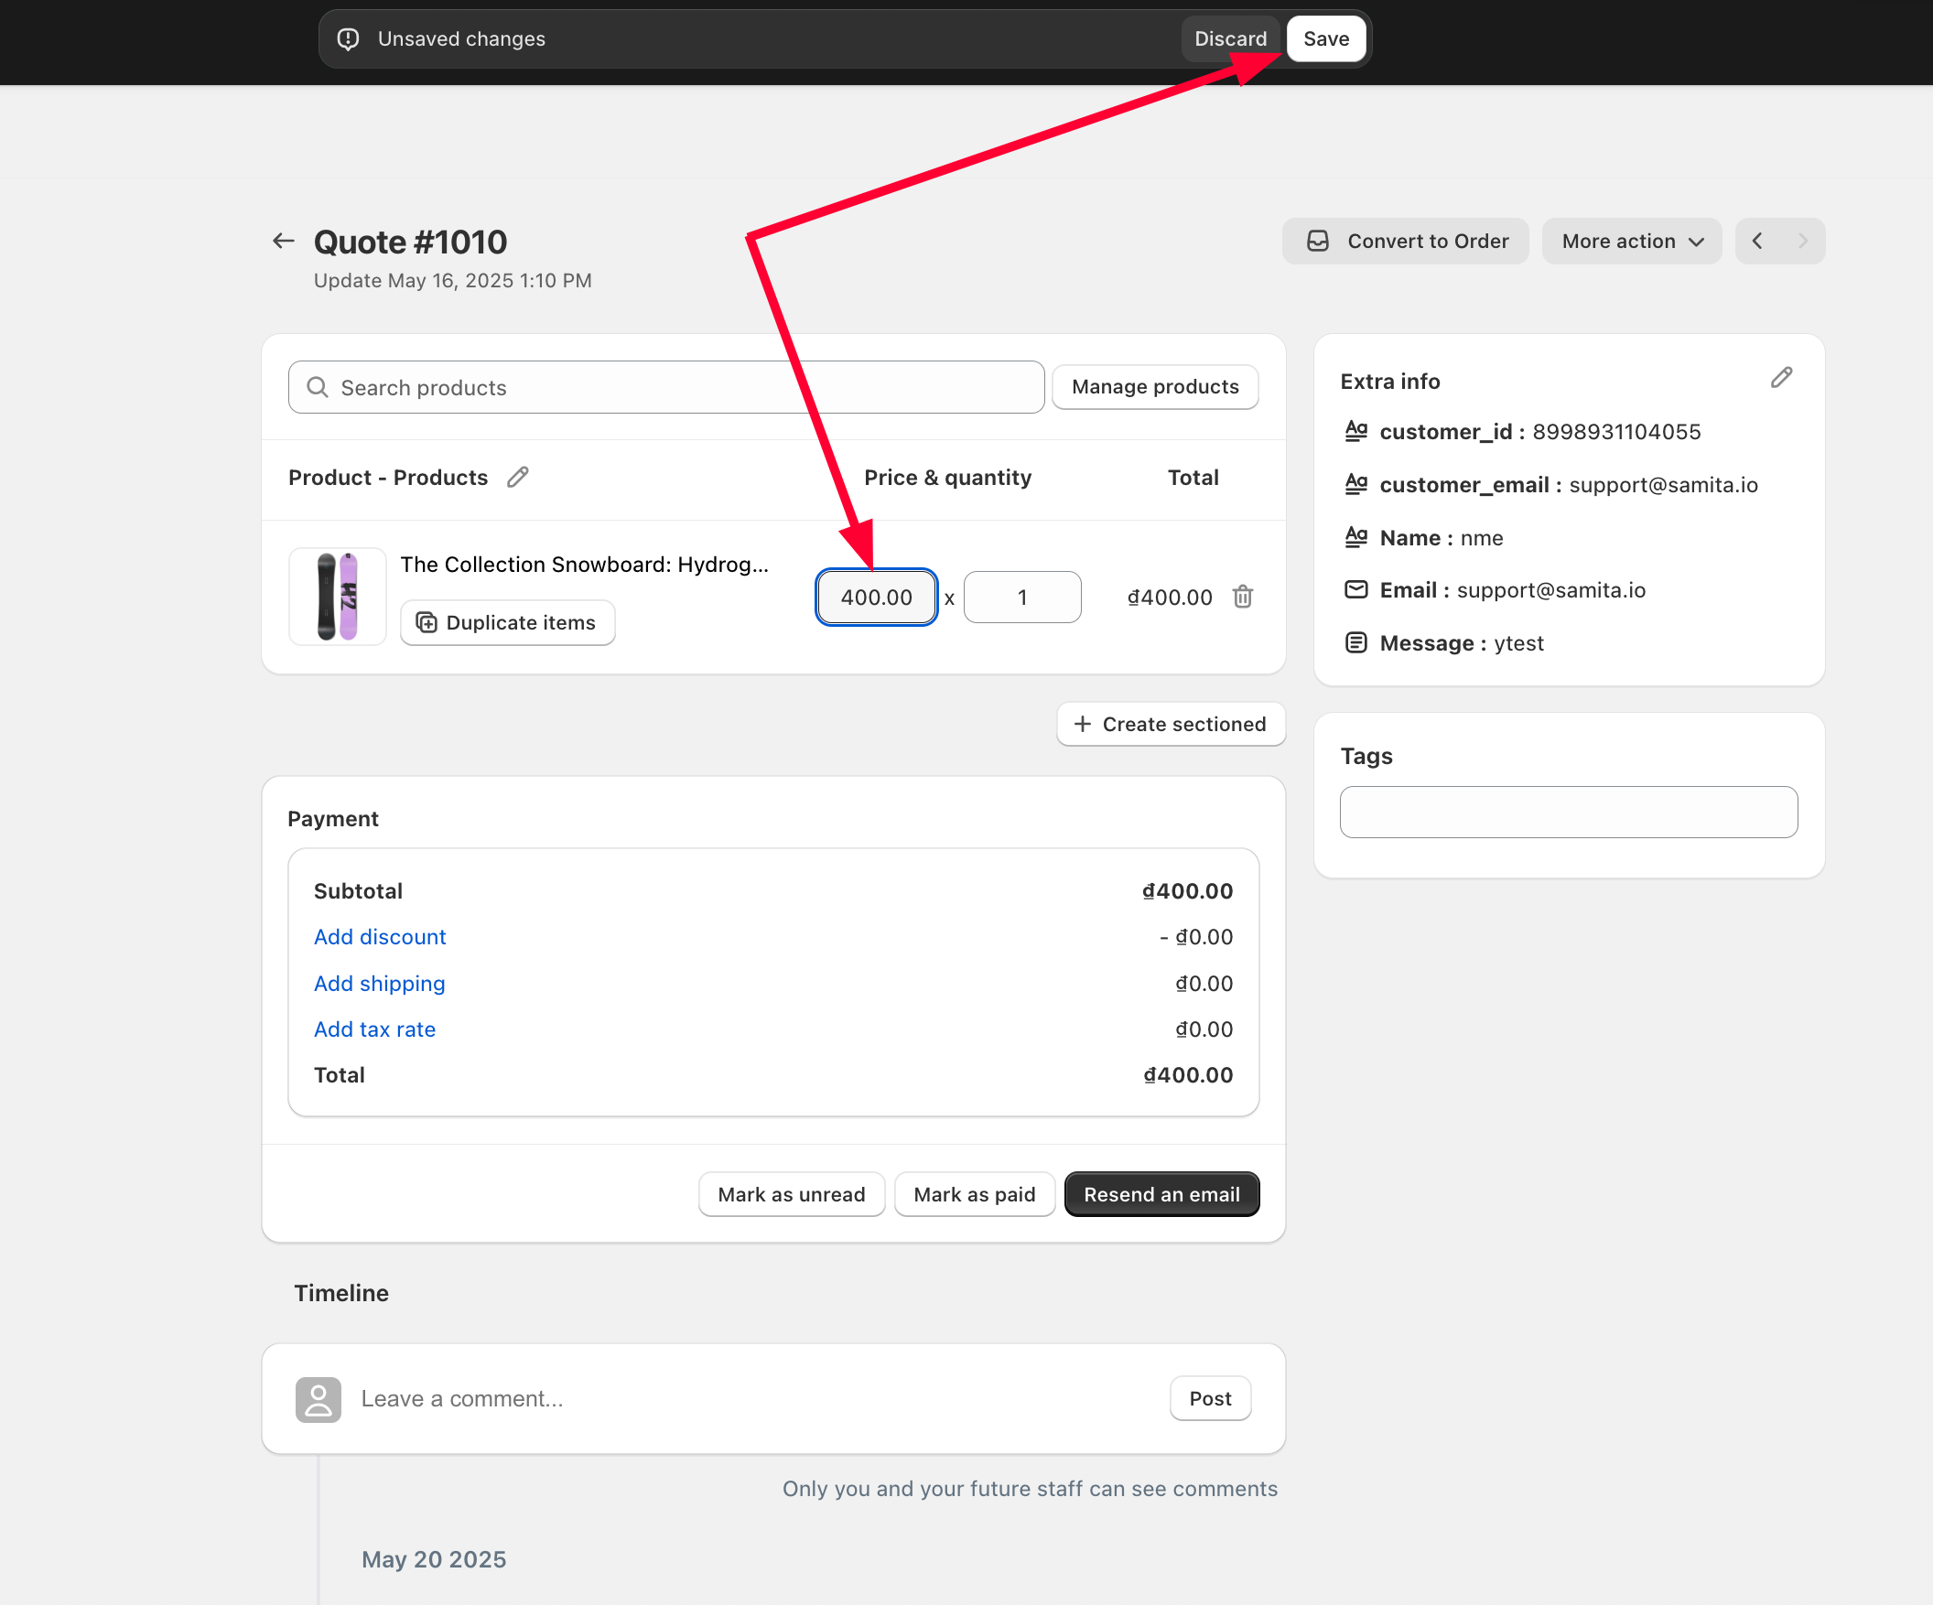The width and height of the screenshot is (1933, 1605).
Task: Click the Duplicate items button
Action: click(x=507, y=622)
